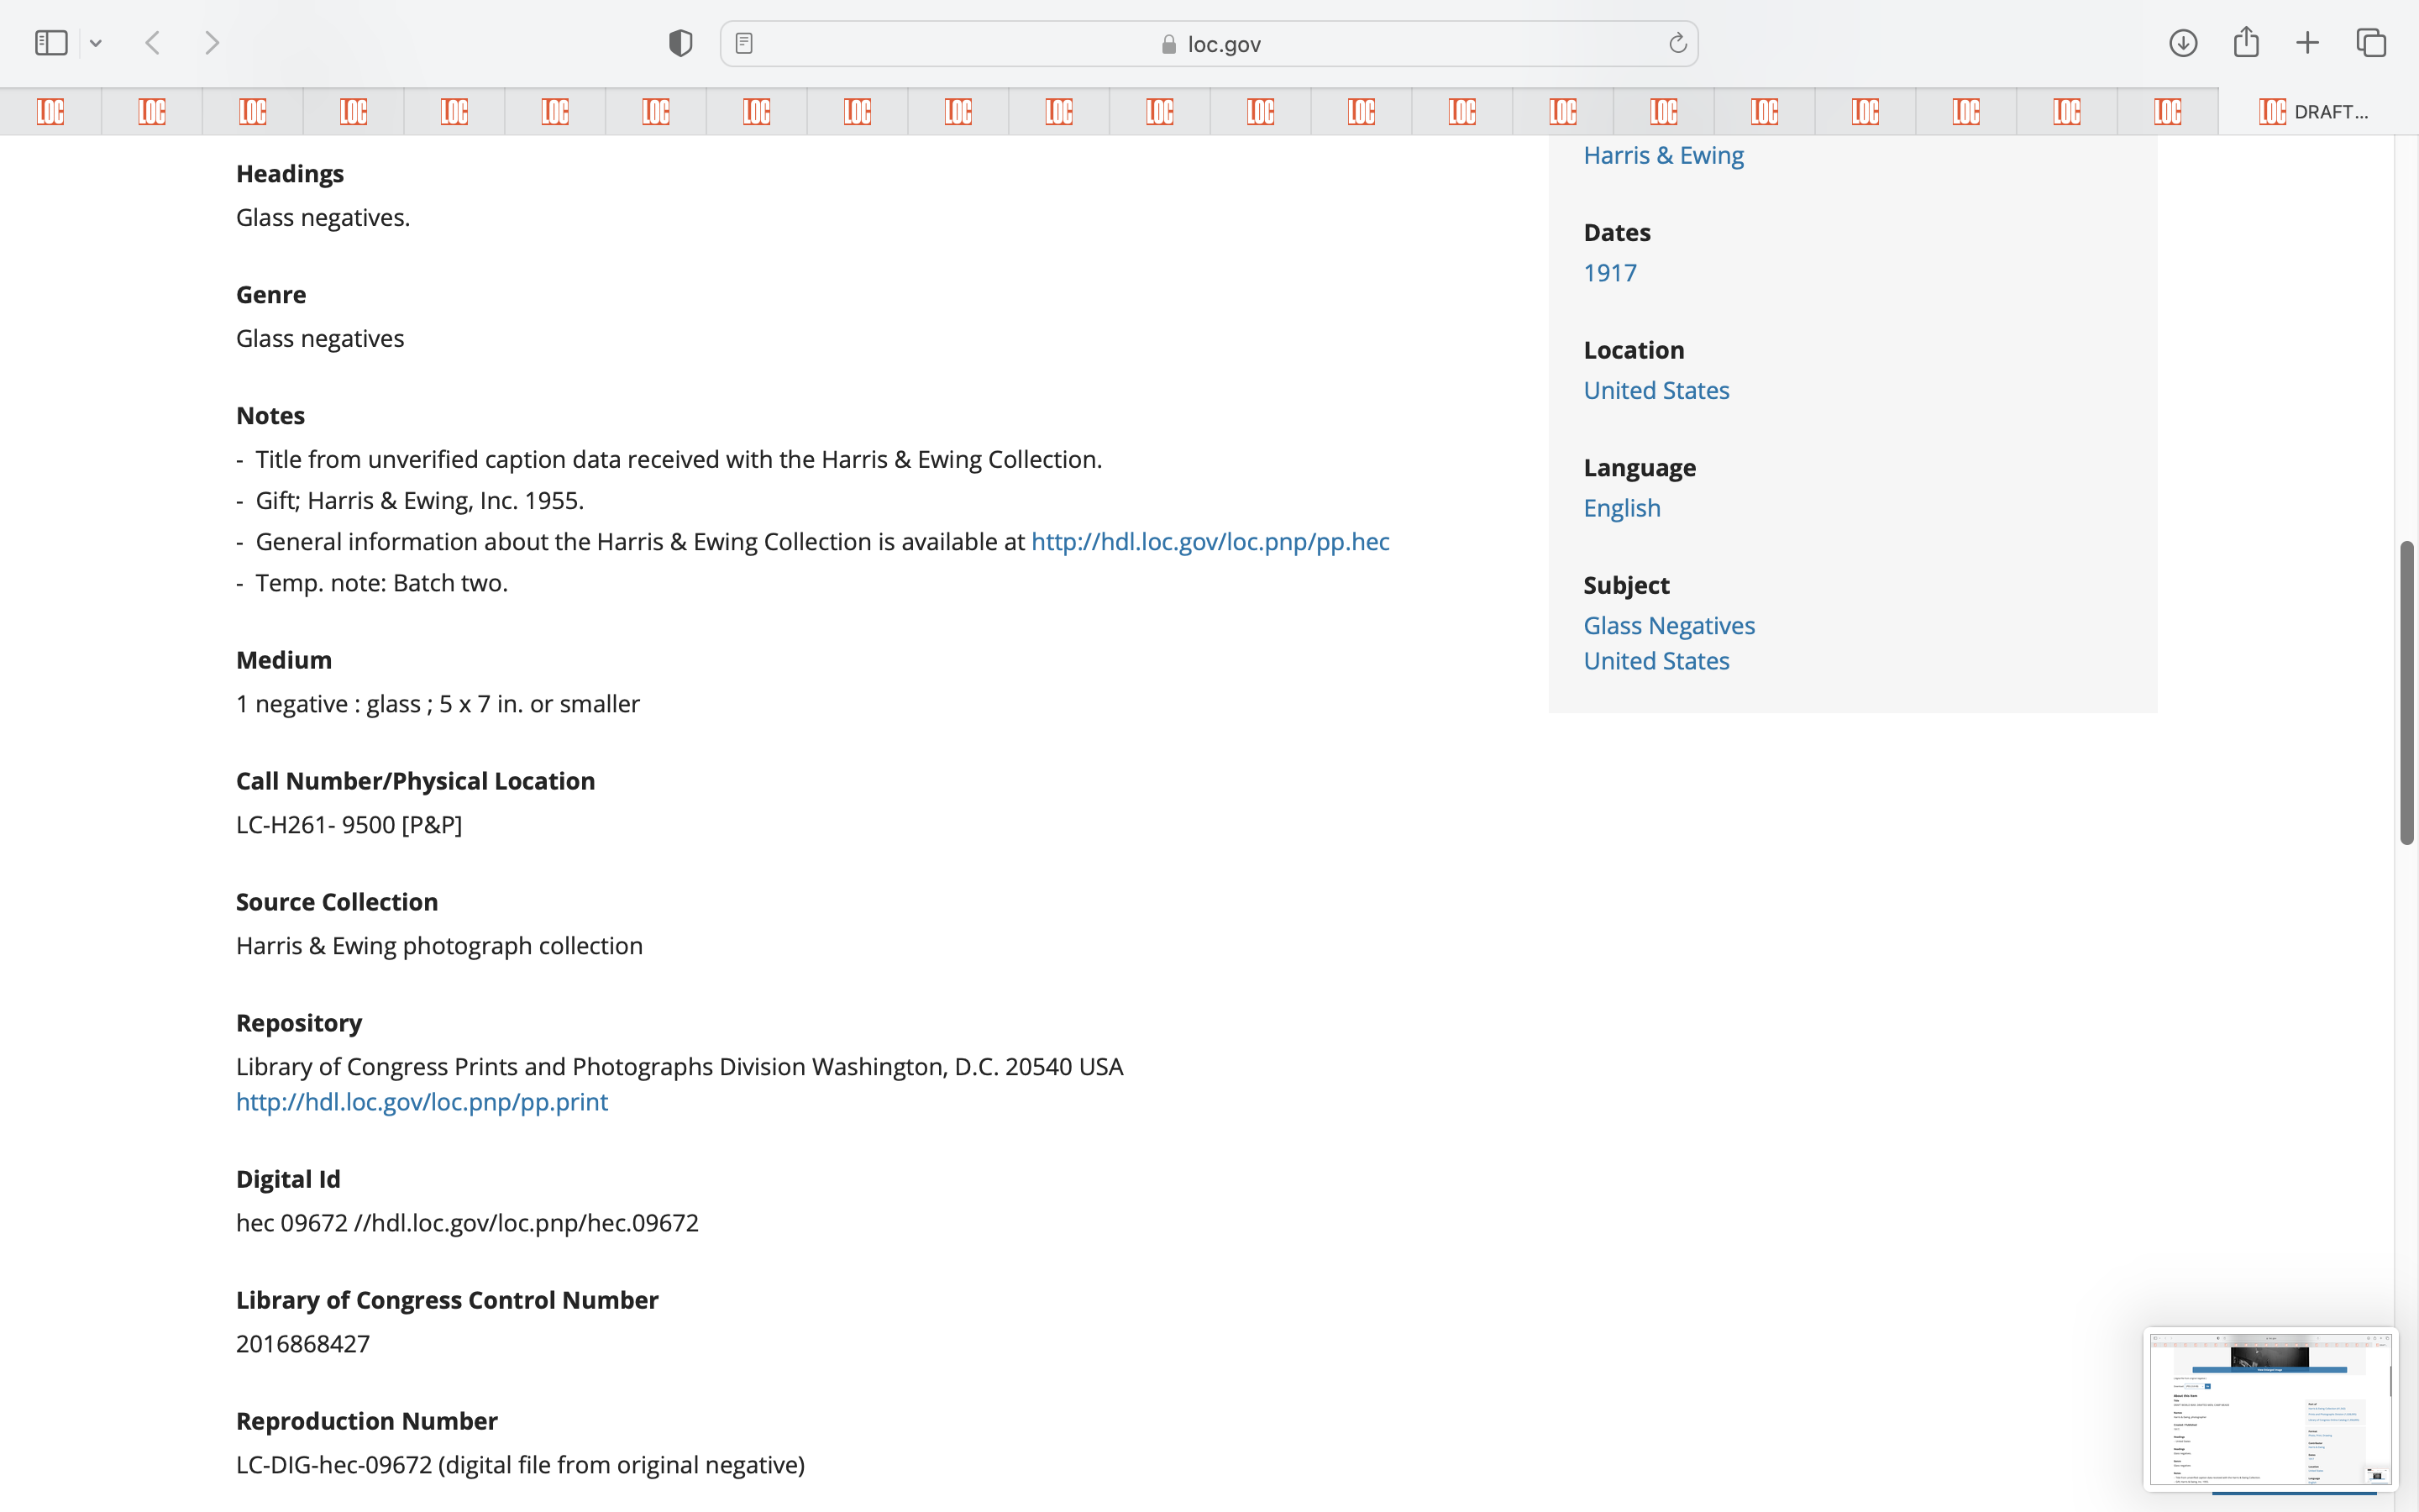This screenshot has height=1512, width=2419.
Task: Open the Harris & Ewing contributor link
Action: point(1663,156)
